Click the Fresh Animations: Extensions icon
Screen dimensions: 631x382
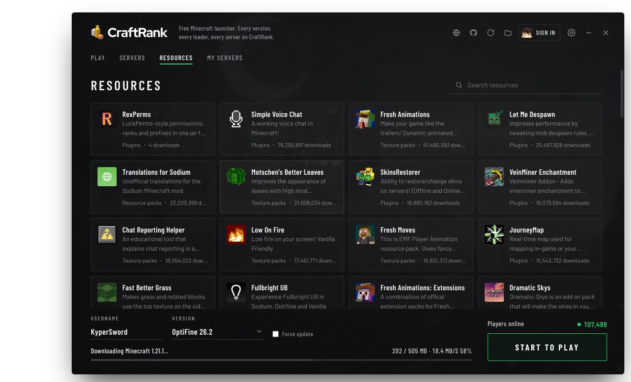tap(365, 292)
